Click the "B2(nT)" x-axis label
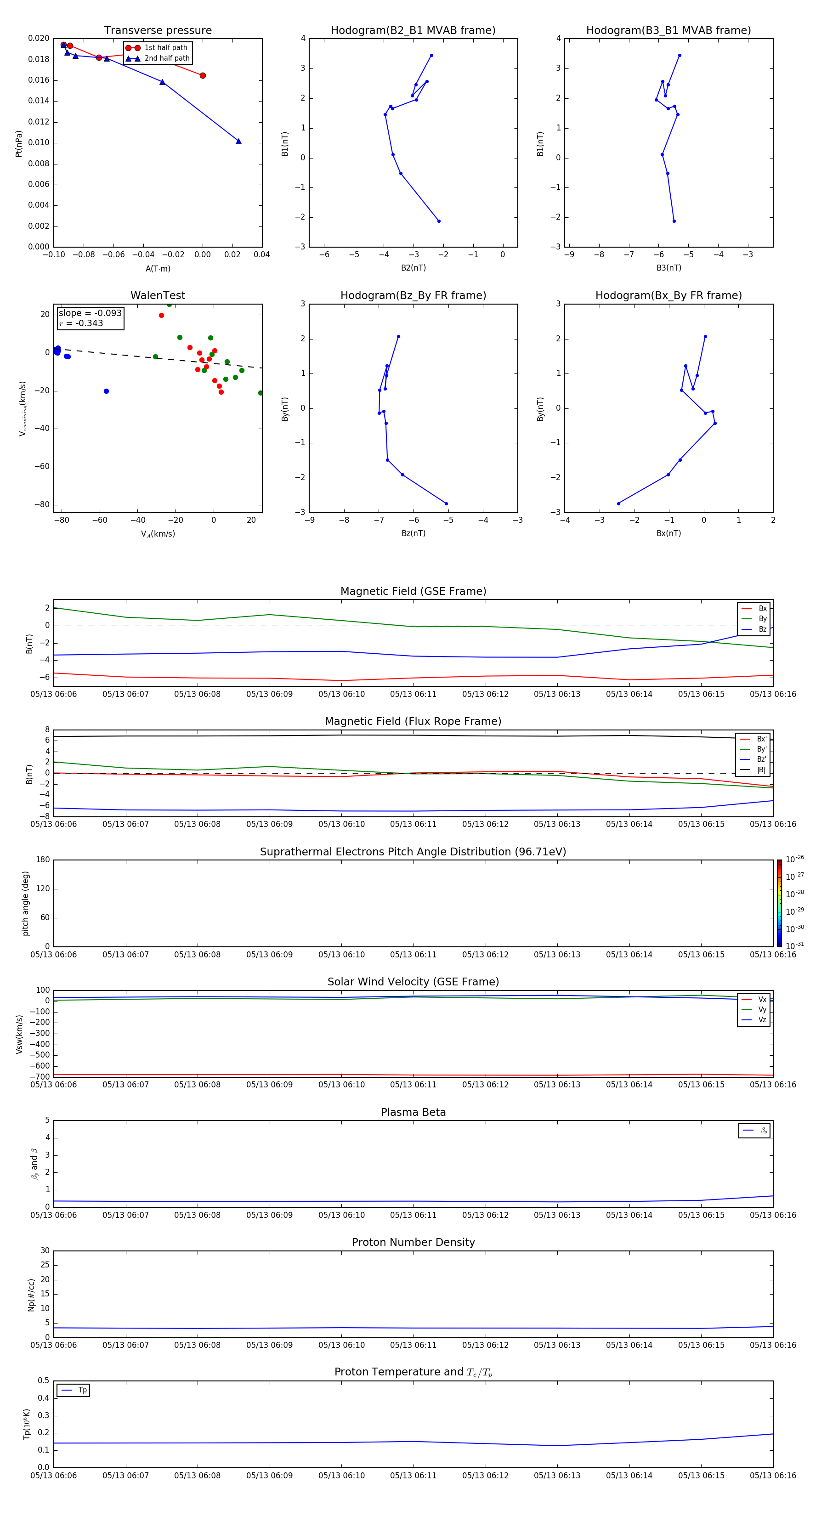The height and width of the screenshot is (1516, 827). click(413, 268)
